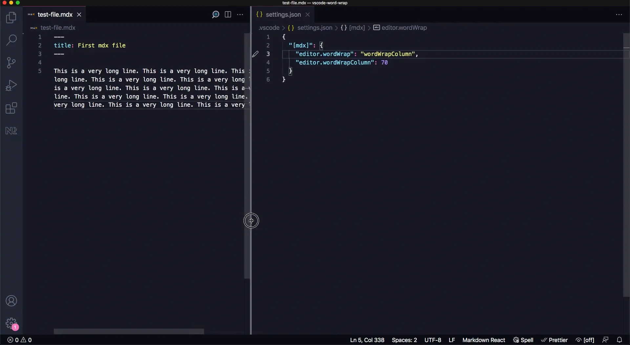Open the notifications bell in status bar
This screenshot has width=630, height=345.
point(619,340)
